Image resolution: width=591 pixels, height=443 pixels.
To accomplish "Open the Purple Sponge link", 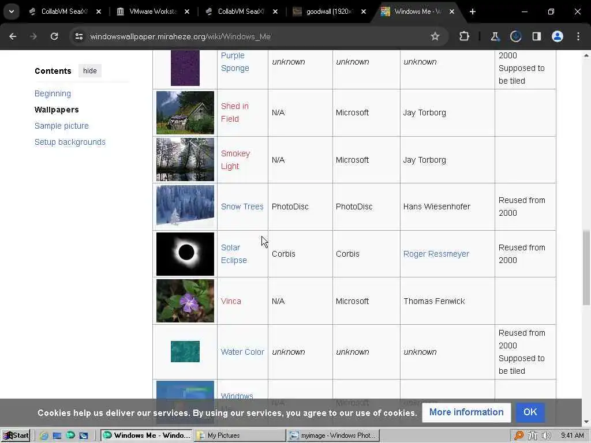I will pyautogui.click(x=235, y=62).
